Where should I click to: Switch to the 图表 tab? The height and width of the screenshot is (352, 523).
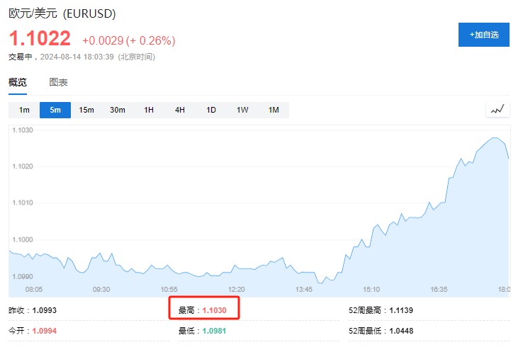click(x=58, y=82)
